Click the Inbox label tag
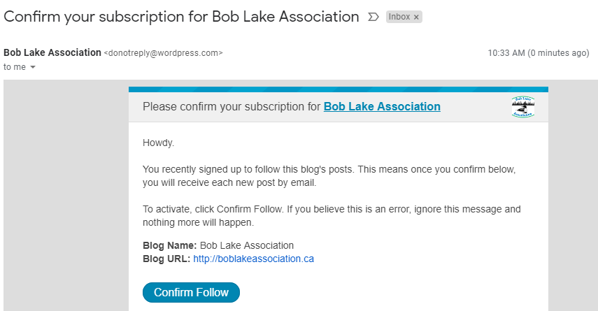Screen dimensions: 598x311 tap(399, 17)
